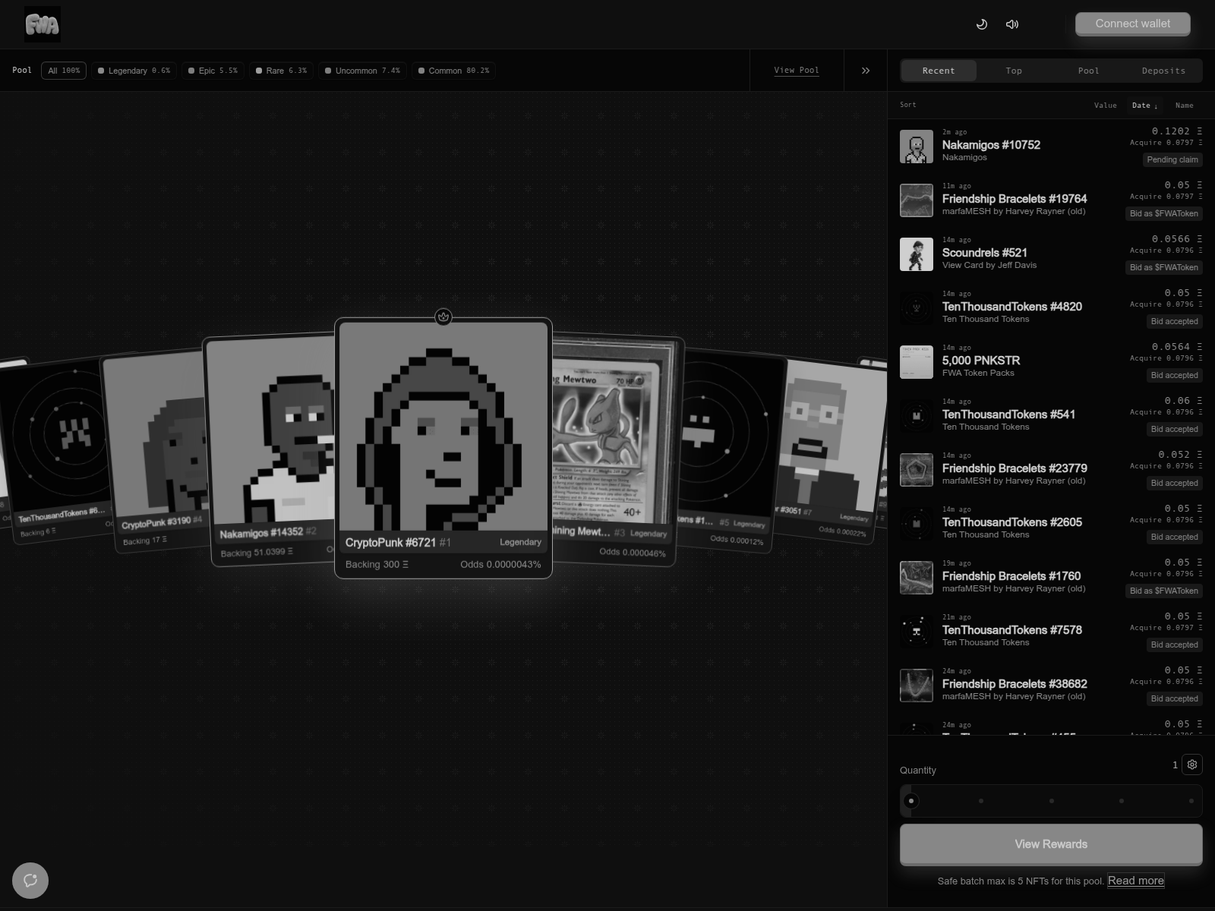This screenshot has width=1215, height=911.
Task: Click Bid as $FWAToken on Friendship Bracelets #19764
Action: click(x=1163, y=213)
